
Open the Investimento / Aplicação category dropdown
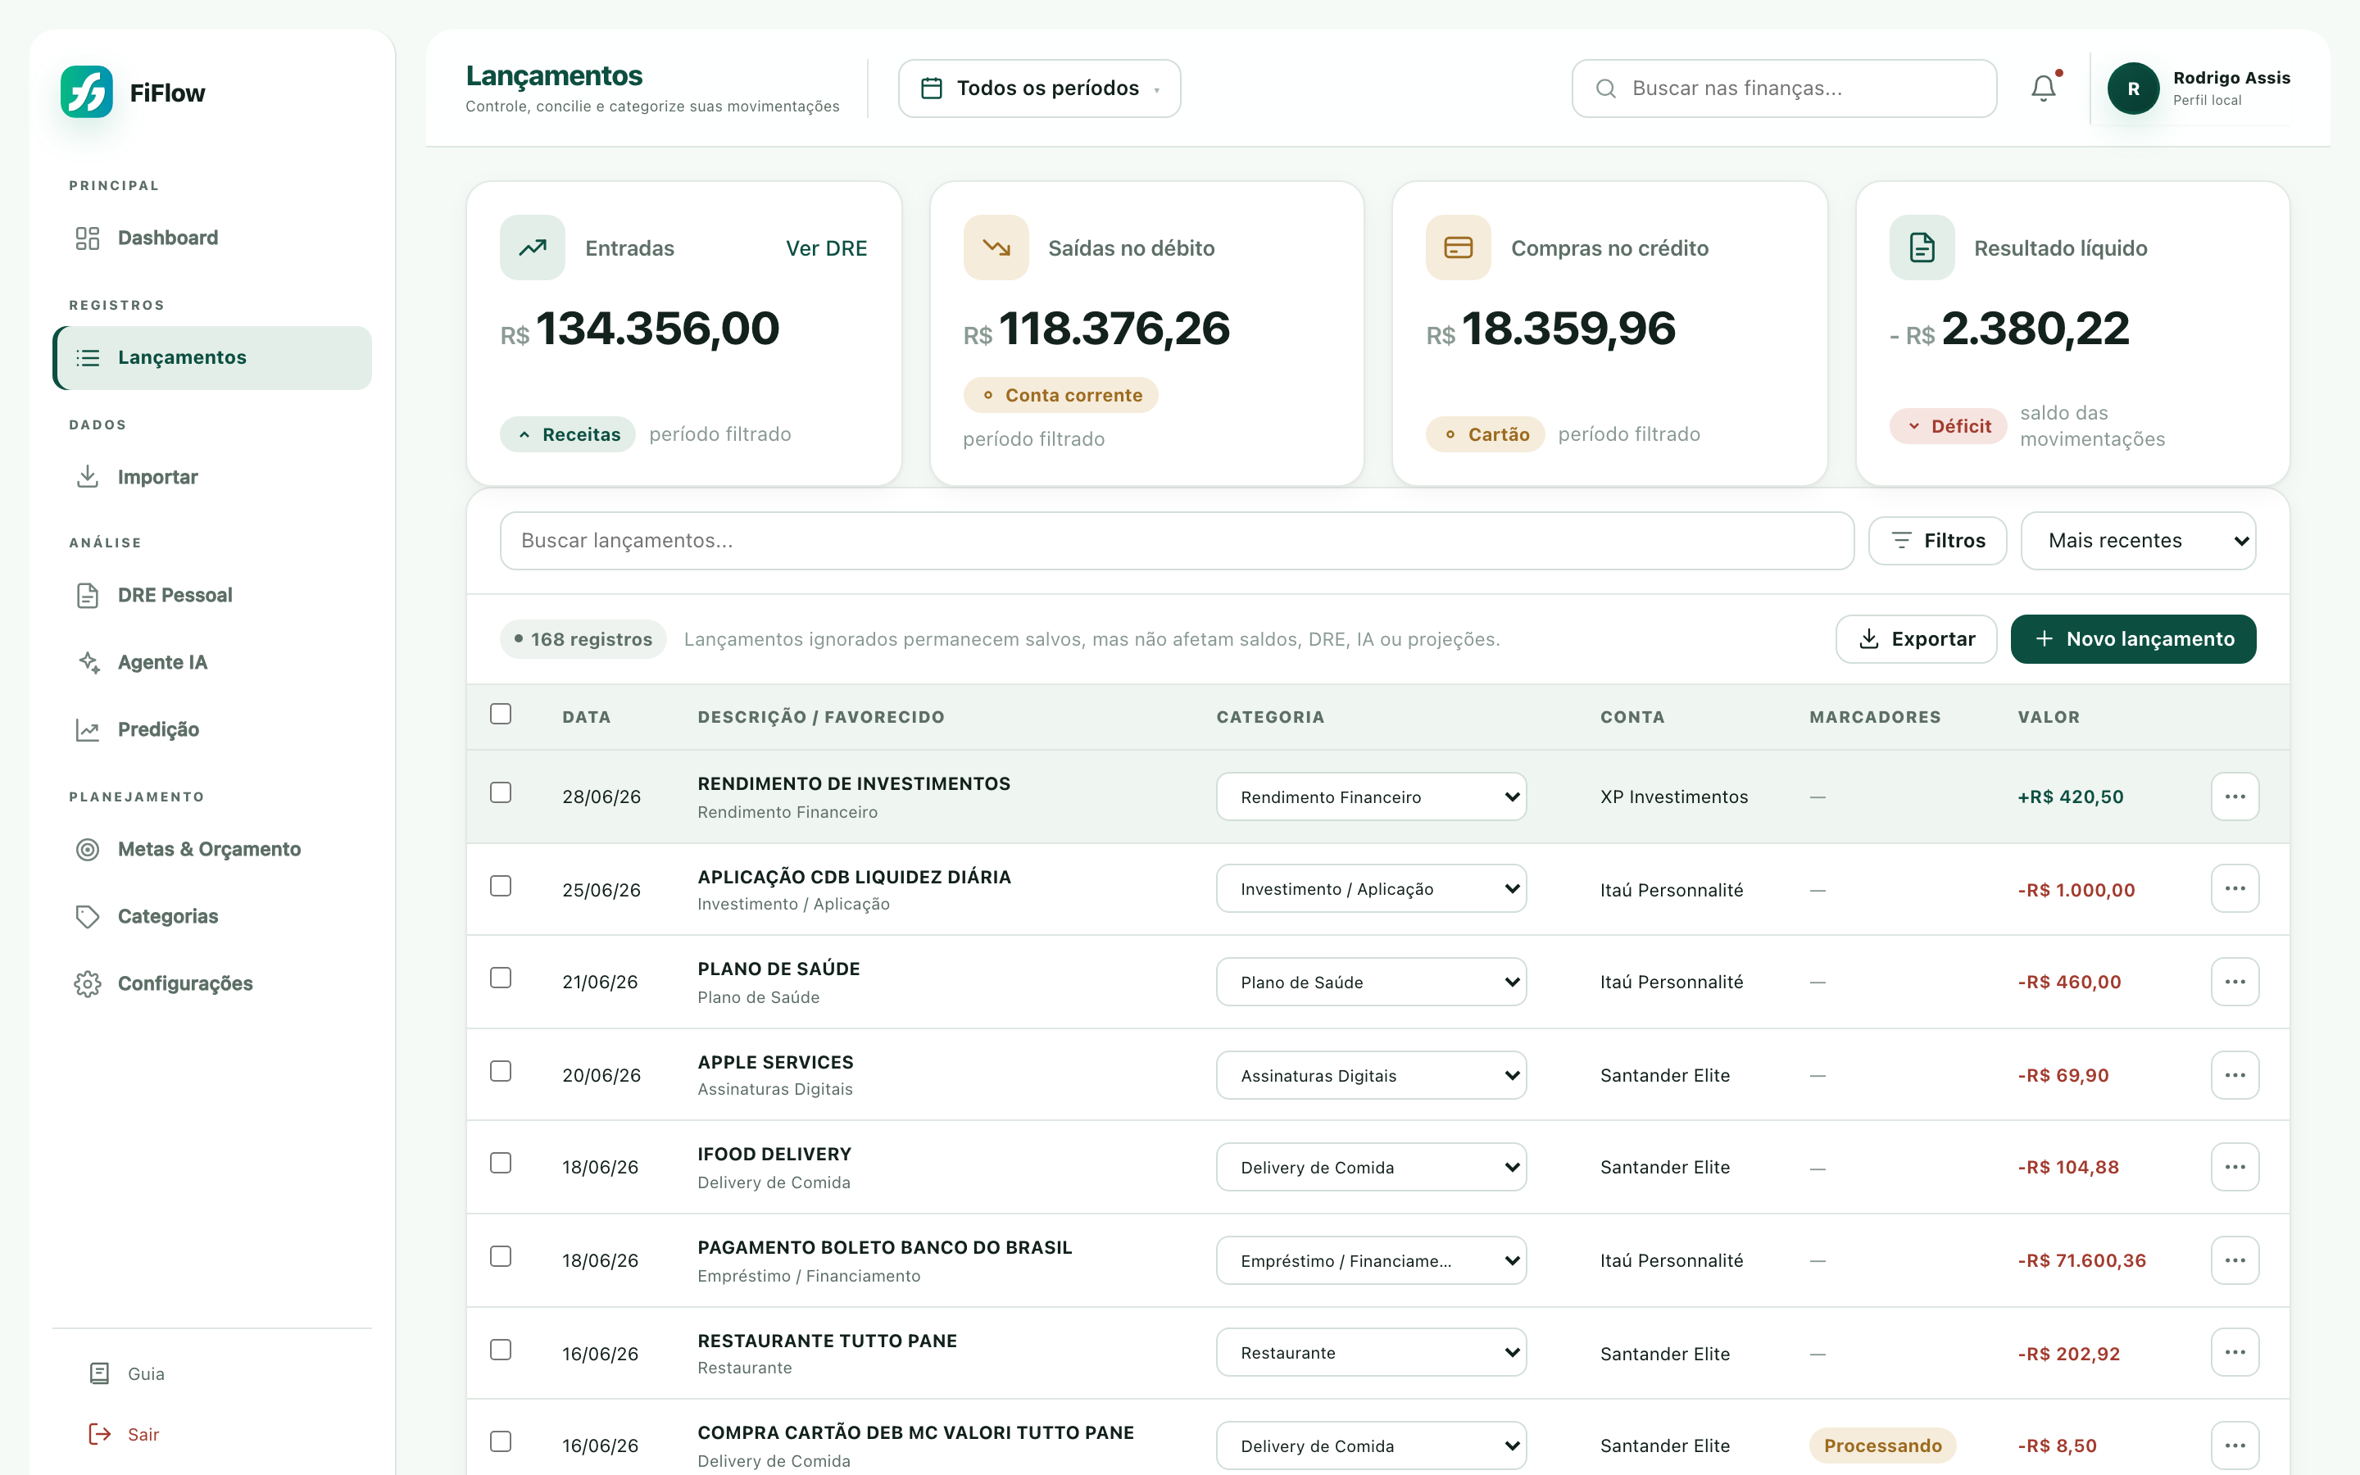point(1370,889)
